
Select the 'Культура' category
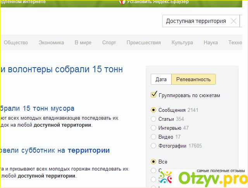click(x=182, y=43)
